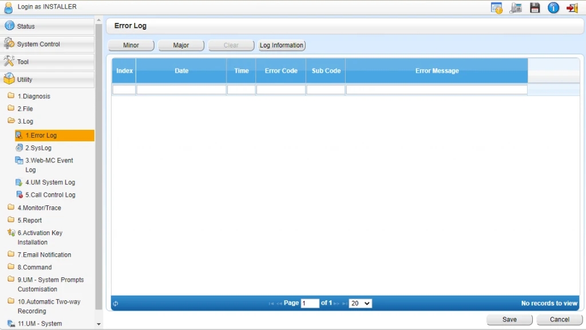The height and width of the screenshot is (330, 586).
Task: Collapse the 3.Log folder
Action: coord(25,121)
